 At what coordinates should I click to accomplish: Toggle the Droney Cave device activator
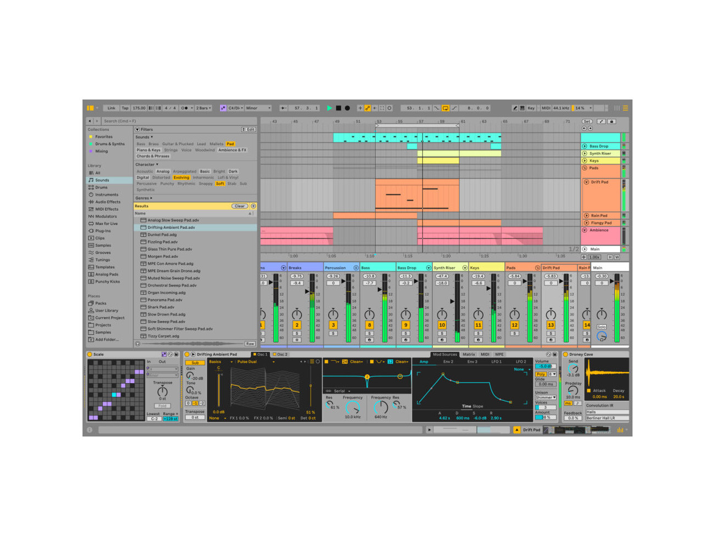coord(565,355)
